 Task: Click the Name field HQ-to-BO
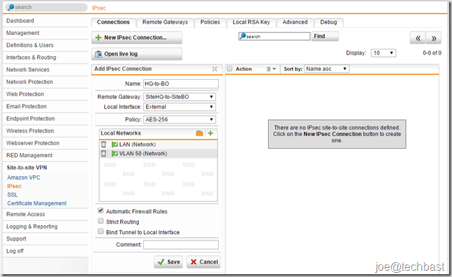click(181, 83)
